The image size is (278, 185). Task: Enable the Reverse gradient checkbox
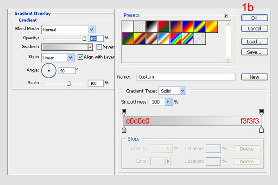pos(99,47)
